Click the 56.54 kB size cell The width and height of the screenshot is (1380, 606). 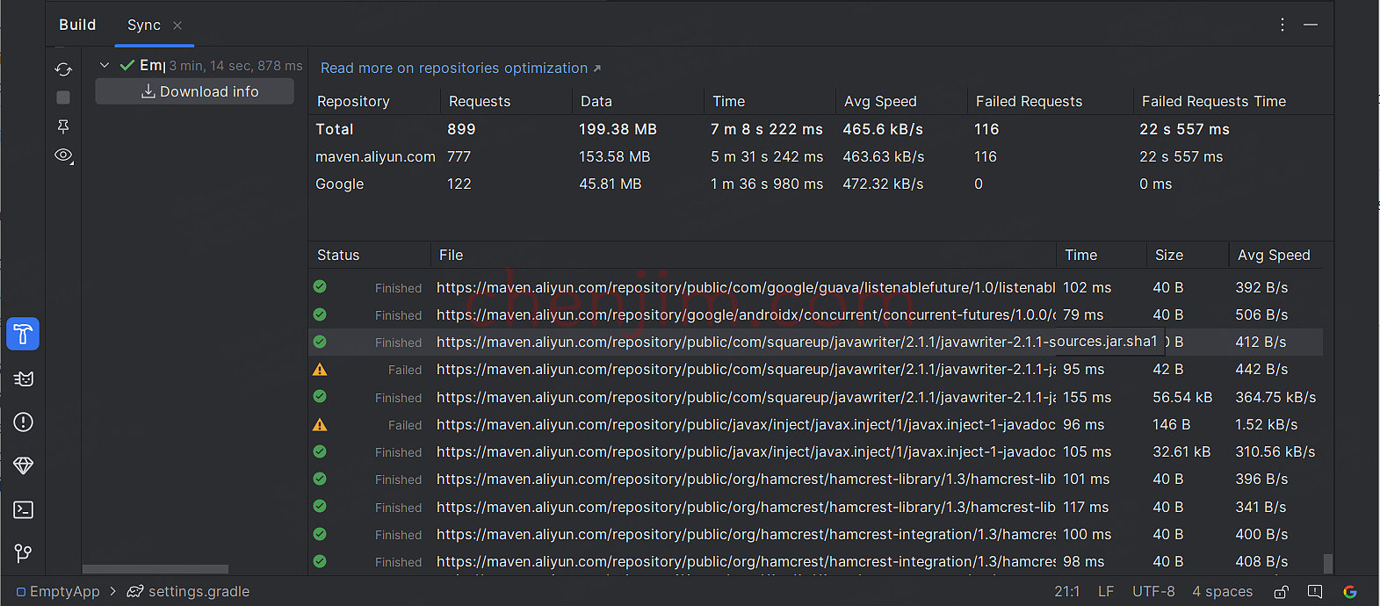(1182, 397)
